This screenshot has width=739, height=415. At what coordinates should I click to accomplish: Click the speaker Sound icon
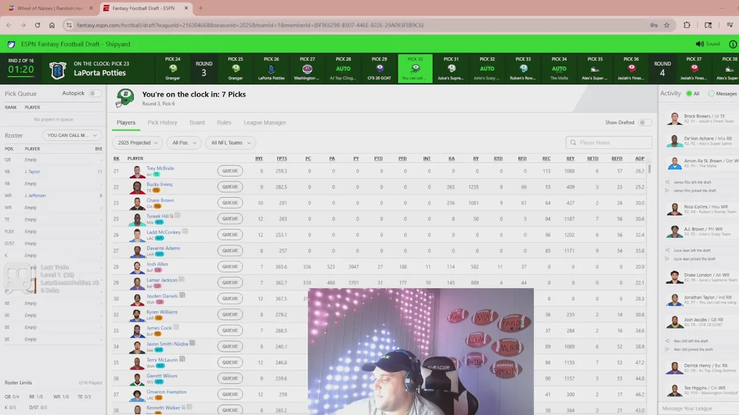700,44
